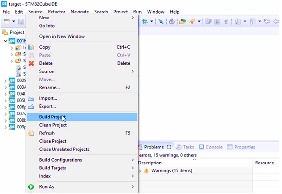
Task: Click the Save floppy disk toolbar icon
Action: (21, 22)
